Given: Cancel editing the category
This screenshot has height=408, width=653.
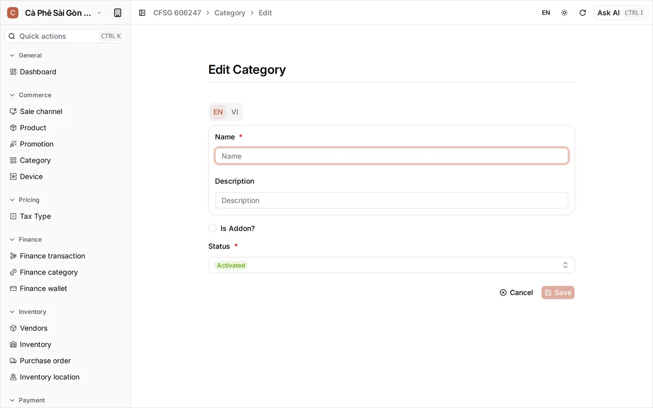Looking at the screenshot, I should tap(516, 292).
